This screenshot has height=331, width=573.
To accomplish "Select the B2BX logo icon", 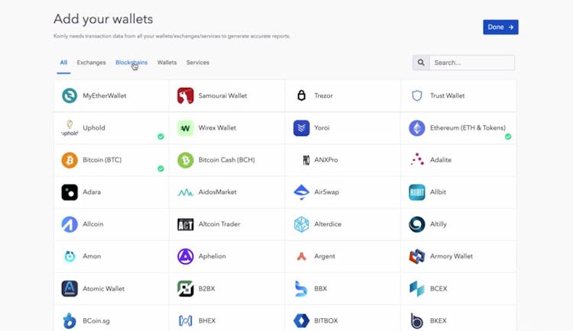I will 186,288.
